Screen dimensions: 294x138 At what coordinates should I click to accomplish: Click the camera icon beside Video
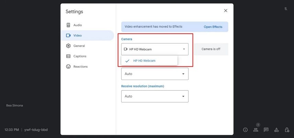68,35
